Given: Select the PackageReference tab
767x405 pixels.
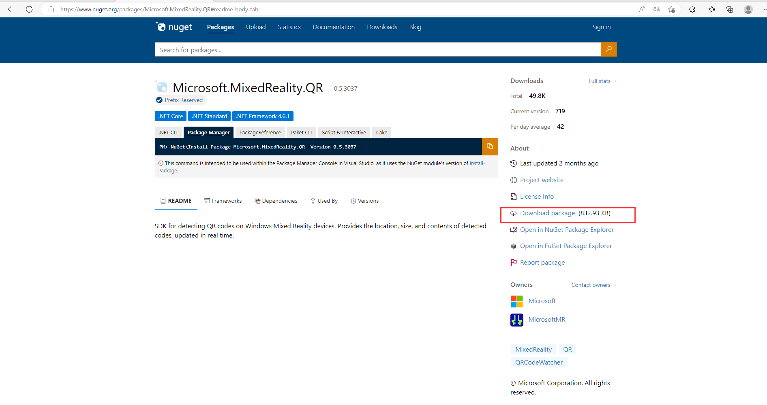Looking at the screenshot, I should (260, 132).
